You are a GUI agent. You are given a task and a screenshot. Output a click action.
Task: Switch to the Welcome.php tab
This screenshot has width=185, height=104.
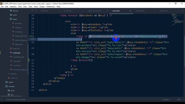pyautogui.click(x=140, y=11)
